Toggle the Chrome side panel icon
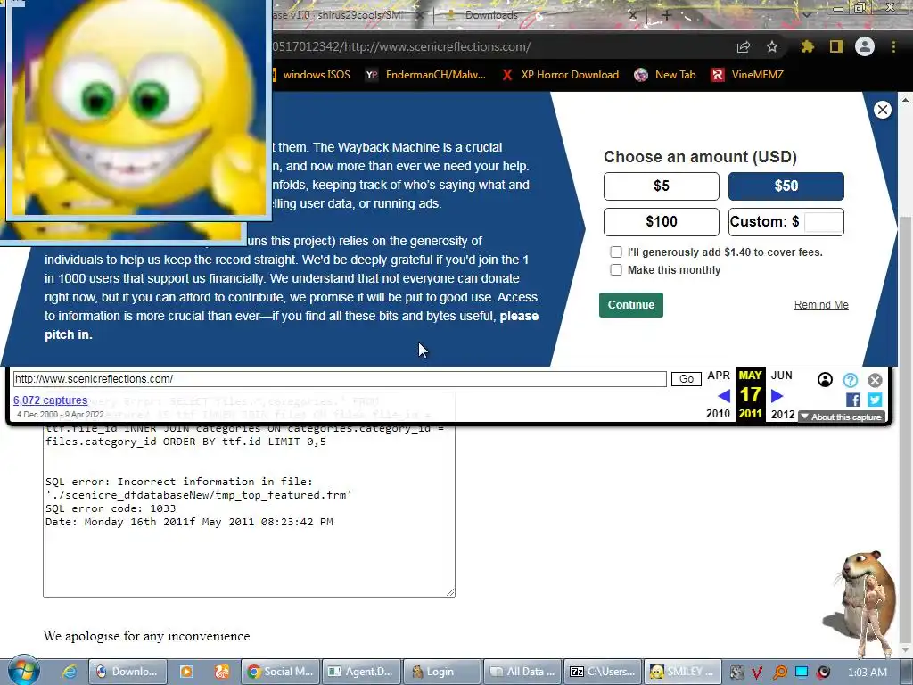 click(836, 46)
